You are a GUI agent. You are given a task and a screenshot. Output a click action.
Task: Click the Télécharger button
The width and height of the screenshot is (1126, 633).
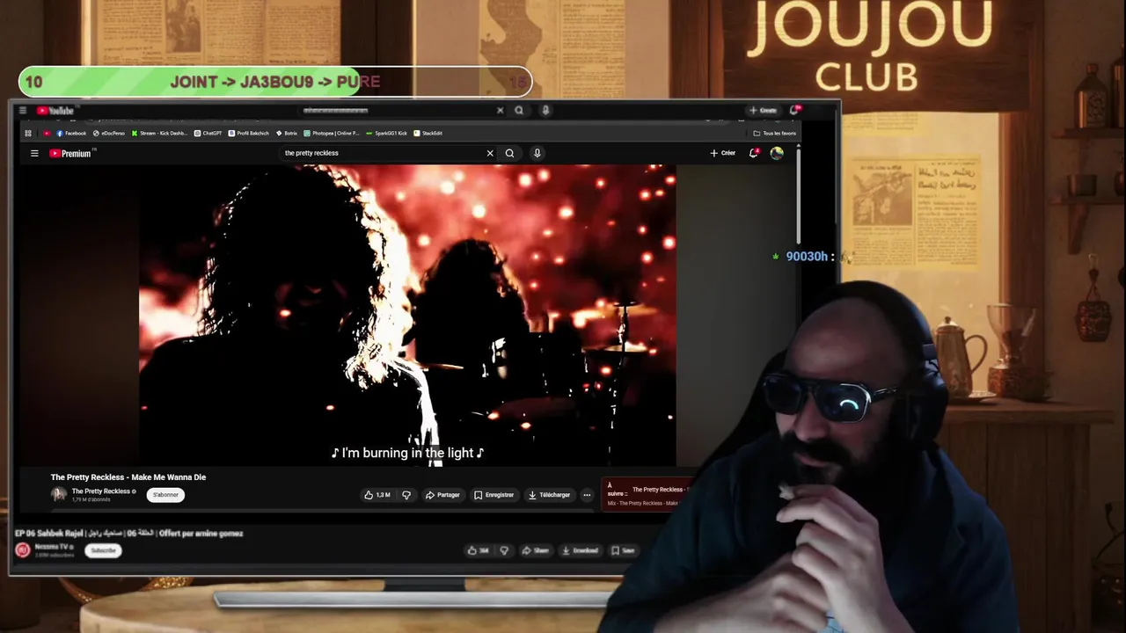549,495
